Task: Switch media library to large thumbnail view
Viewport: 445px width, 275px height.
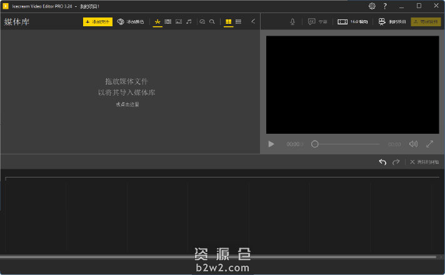Action: [x=229, y=21]
